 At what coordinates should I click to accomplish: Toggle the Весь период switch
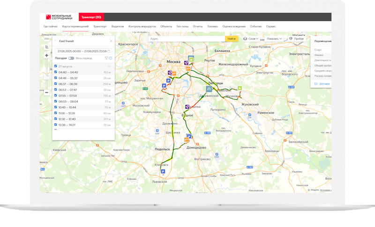click(71, 59)
